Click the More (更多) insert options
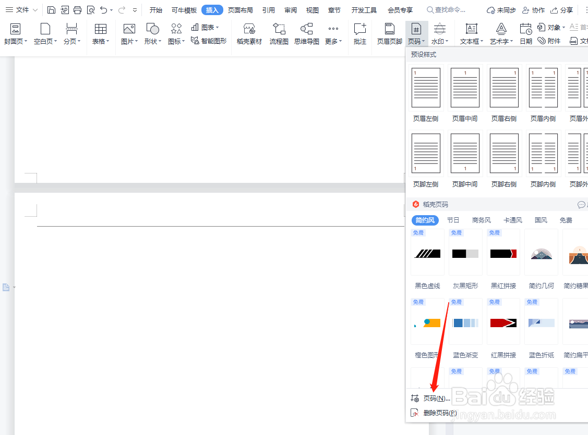Screen dimensions: 588x435 pyautogui.click(x=334, y=34)
